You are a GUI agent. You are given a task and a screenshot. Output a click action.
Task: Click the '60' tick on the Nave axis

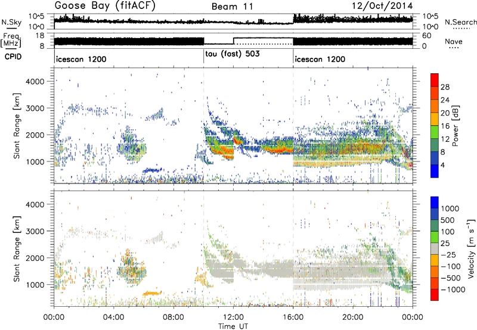(x=427, y=36)
